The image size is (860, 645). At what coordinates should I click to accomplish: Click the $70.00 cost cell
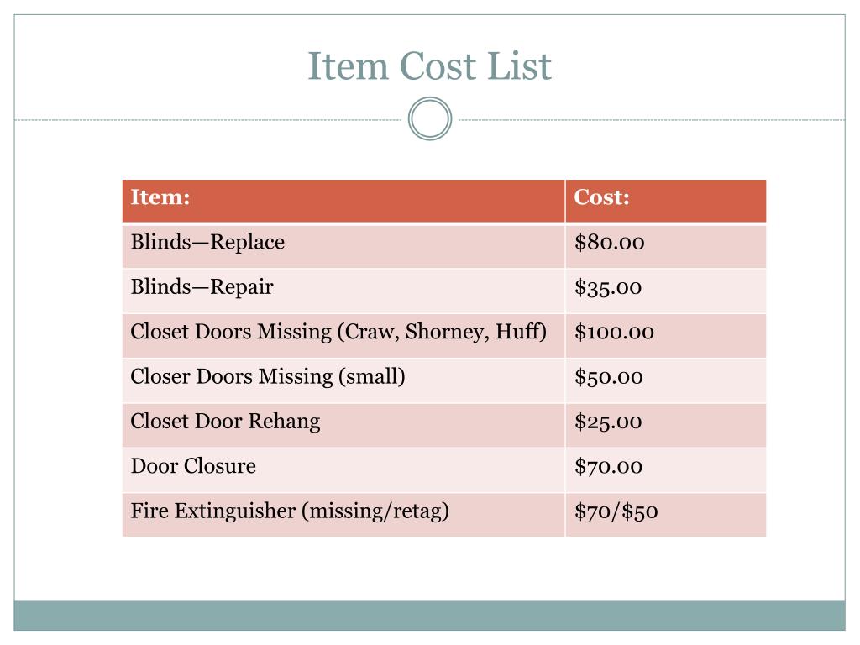pyautogui.click(x=666, y=470)
